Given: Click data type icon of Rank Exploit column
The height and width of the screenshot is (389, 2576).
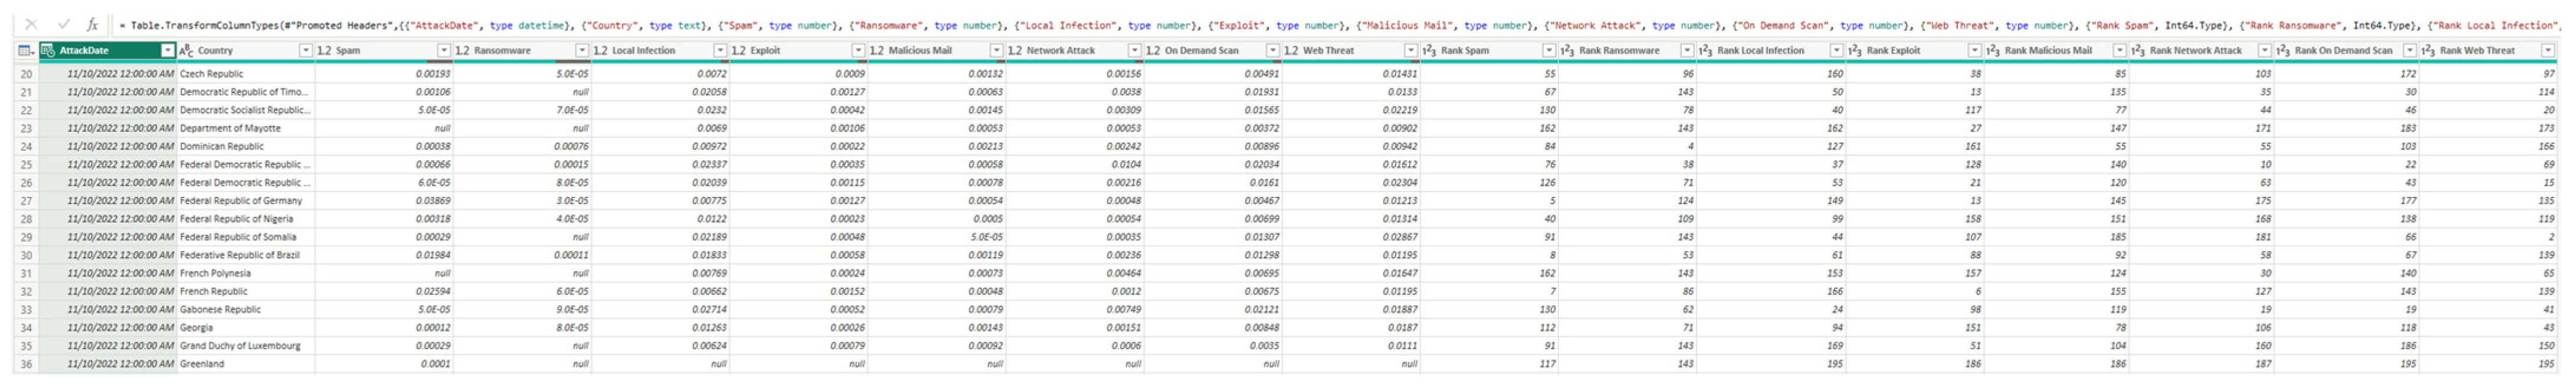Looking at the screenshot, I should (1855, 50).
